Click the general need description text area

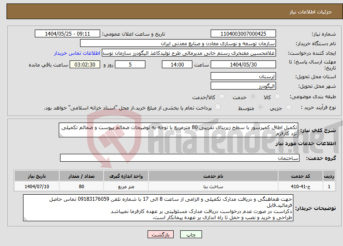pos(178,130)
